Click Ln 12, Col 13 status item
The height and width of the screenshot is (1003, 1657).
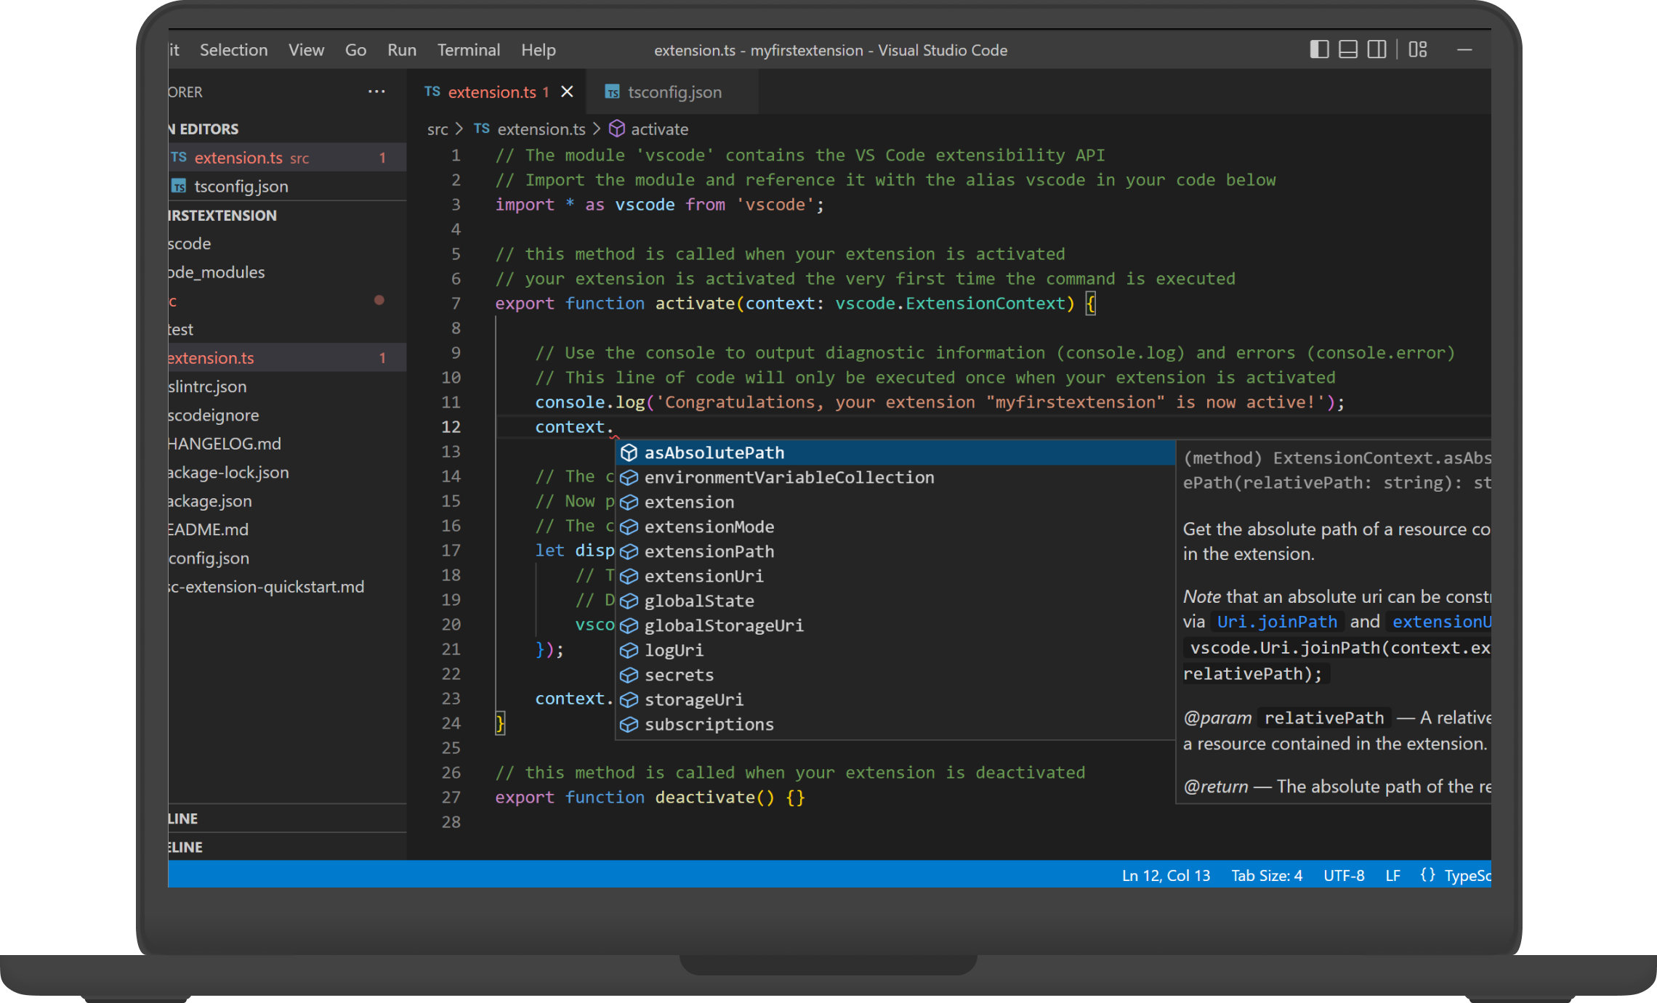point(1166,875)
